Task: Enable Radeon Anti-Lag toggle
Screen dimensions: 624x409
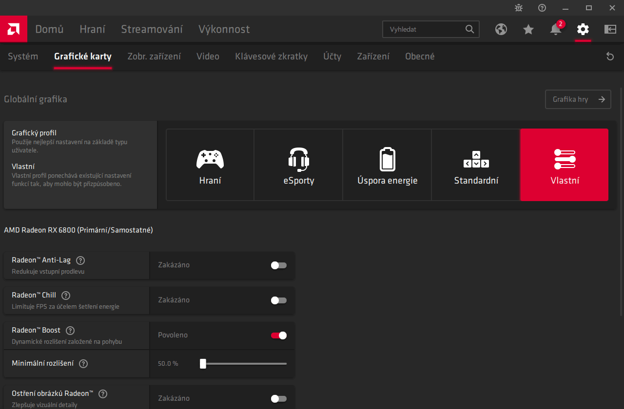Action: tap(279, 265)
